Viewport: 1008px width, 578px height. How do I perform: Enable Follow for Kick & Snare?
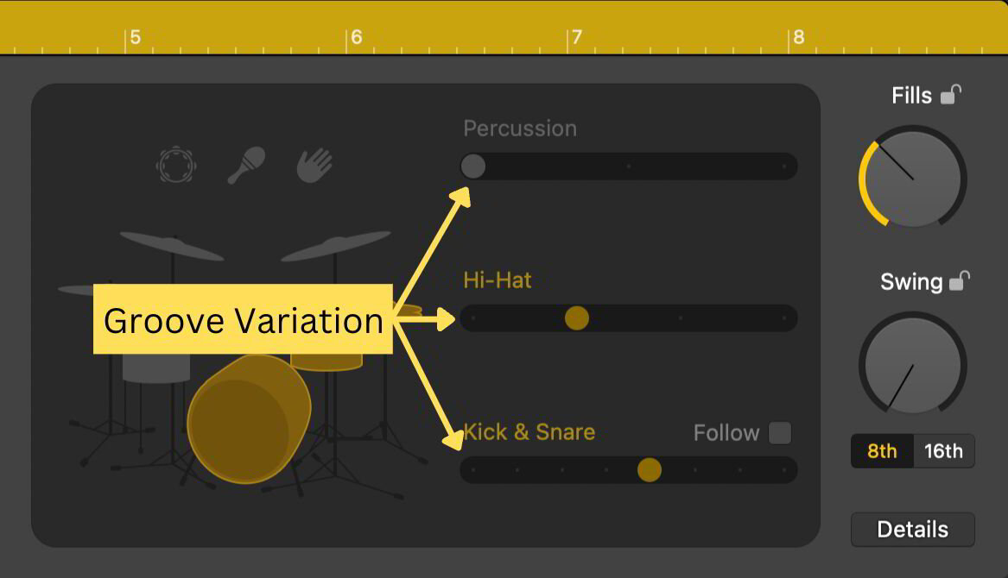click(x=779, y=432)
